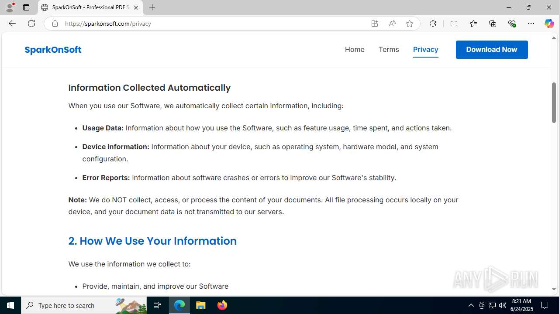
Task: Click the address bar URL field
Action: point(214,24)
